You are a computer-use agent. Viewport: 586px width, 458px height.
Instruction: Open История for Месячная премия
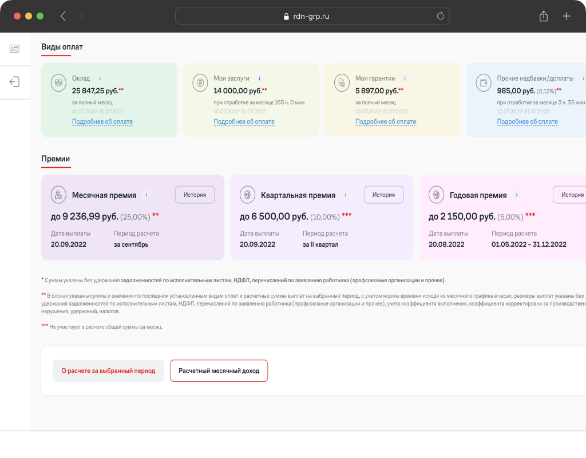click(195, 195)
